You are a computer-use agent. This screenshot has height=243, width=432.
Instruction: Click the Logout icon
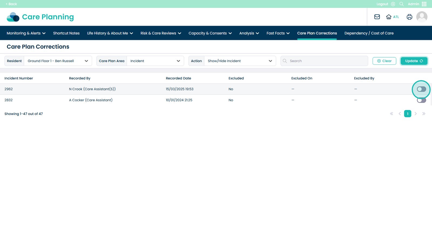click(x=393, y=4)
